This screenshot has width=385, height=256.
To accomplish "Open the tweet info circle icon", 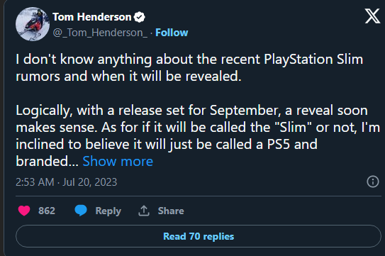I will click(x=373, y=182).
